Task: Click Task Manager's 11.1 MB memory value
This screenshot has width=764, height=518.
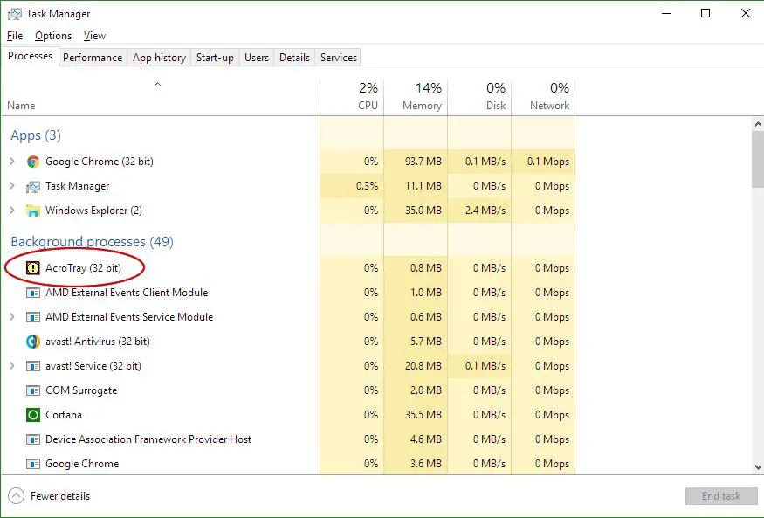Action: tap(423, 186)
